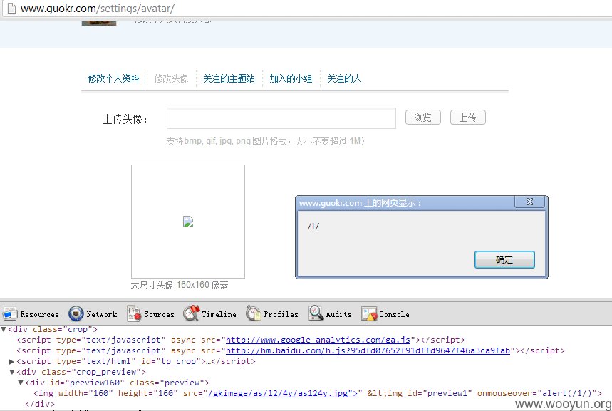Screen dimensions: 612x411
Task: Open the Timeline panel icon
Action: pos(191,313)
